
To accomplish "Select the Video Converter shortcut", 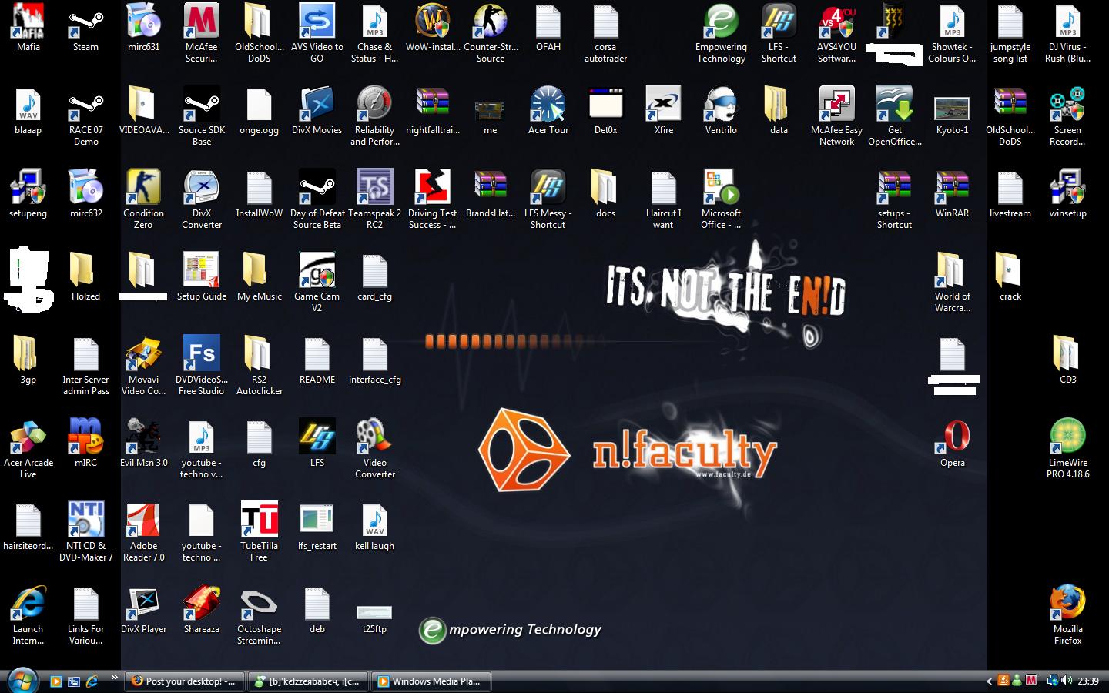I will pos(374,449).
